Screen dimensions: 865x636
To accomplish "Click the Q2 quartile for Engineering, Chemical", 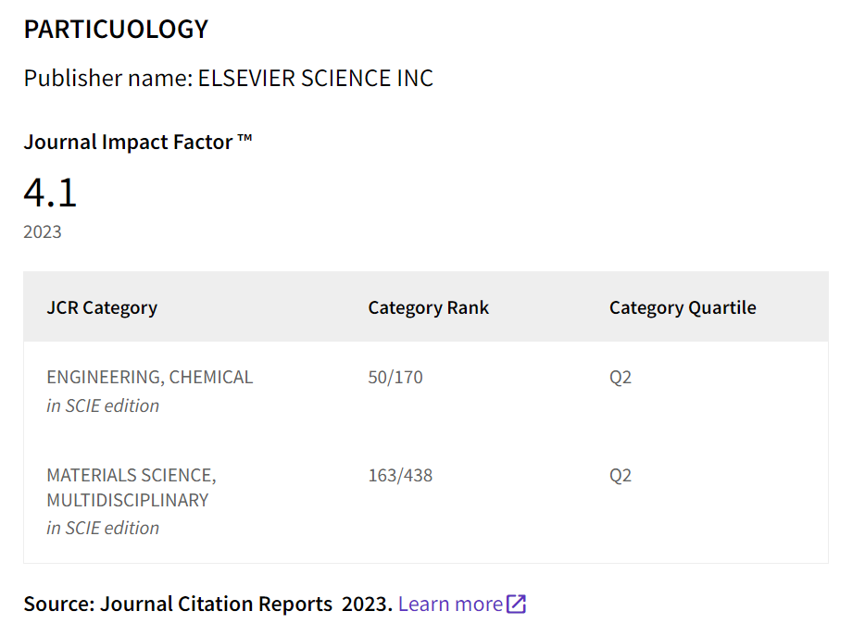I will [621, 378].
